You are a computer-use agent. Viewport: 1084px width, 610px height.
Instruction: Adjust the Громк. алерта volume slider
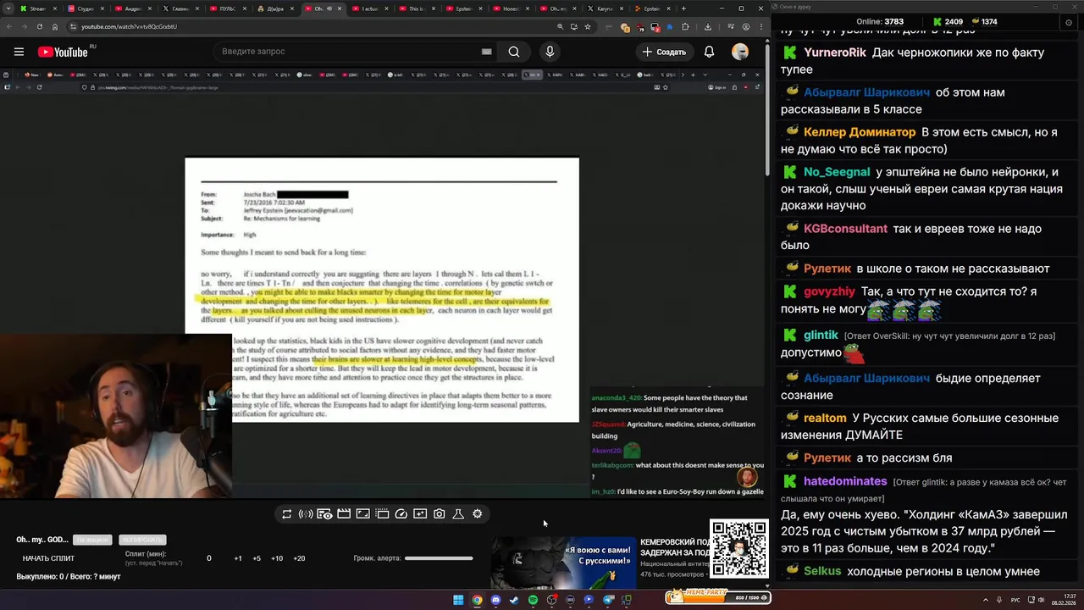(x=439, y=558)
